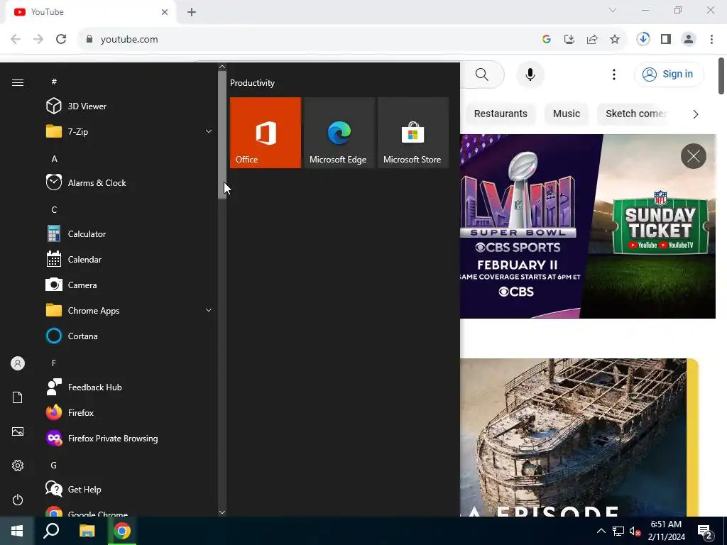The image size is (727, 545).
Task: Click the Windows Start button
Action: click(x=17, y=531)
